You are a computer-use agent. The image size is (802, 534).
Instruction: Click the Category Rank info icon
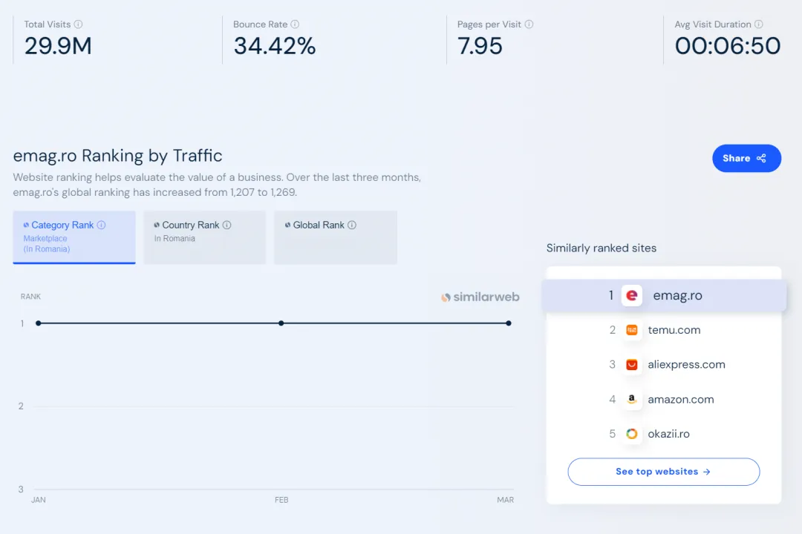point(101,225)
